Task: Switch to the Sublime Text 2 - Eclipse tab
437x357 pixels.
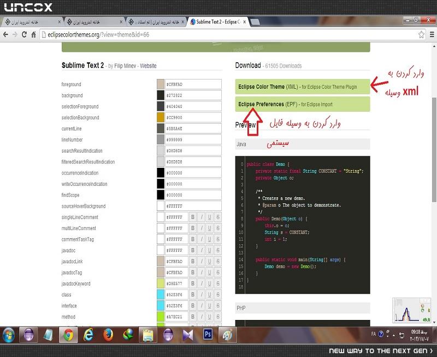Action: (218, 22)
